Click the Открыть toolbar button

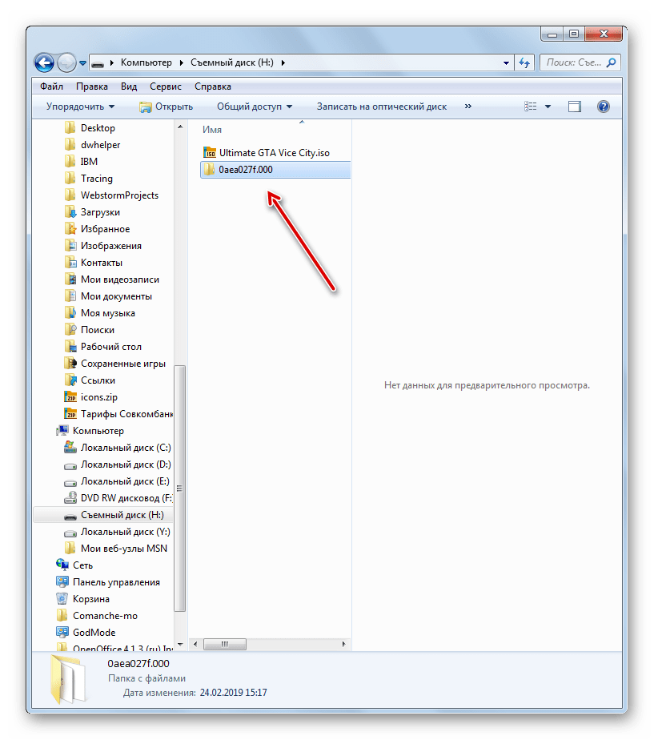166,107
